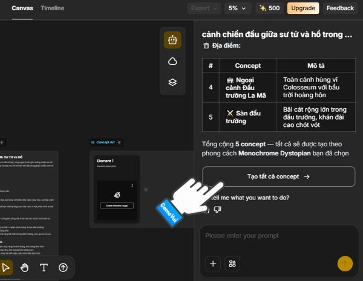Viewport: 363px width, 281px height.
Task: Click the plus attachment button in prompt box
Action: point(213,263)
